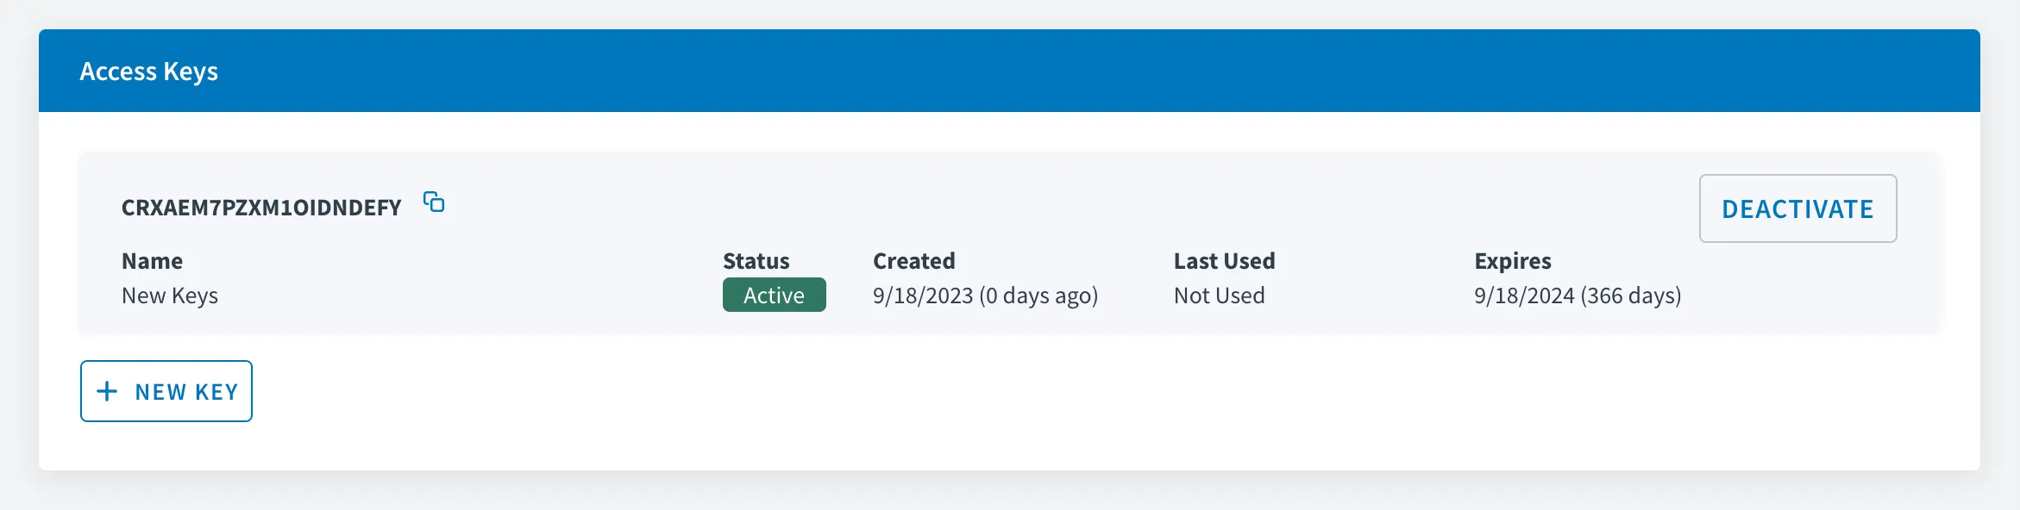Deactivate the CRXAEM7PZXM1OIDNDEFY access key
Screen dimensions: 2020x510
1797,208
